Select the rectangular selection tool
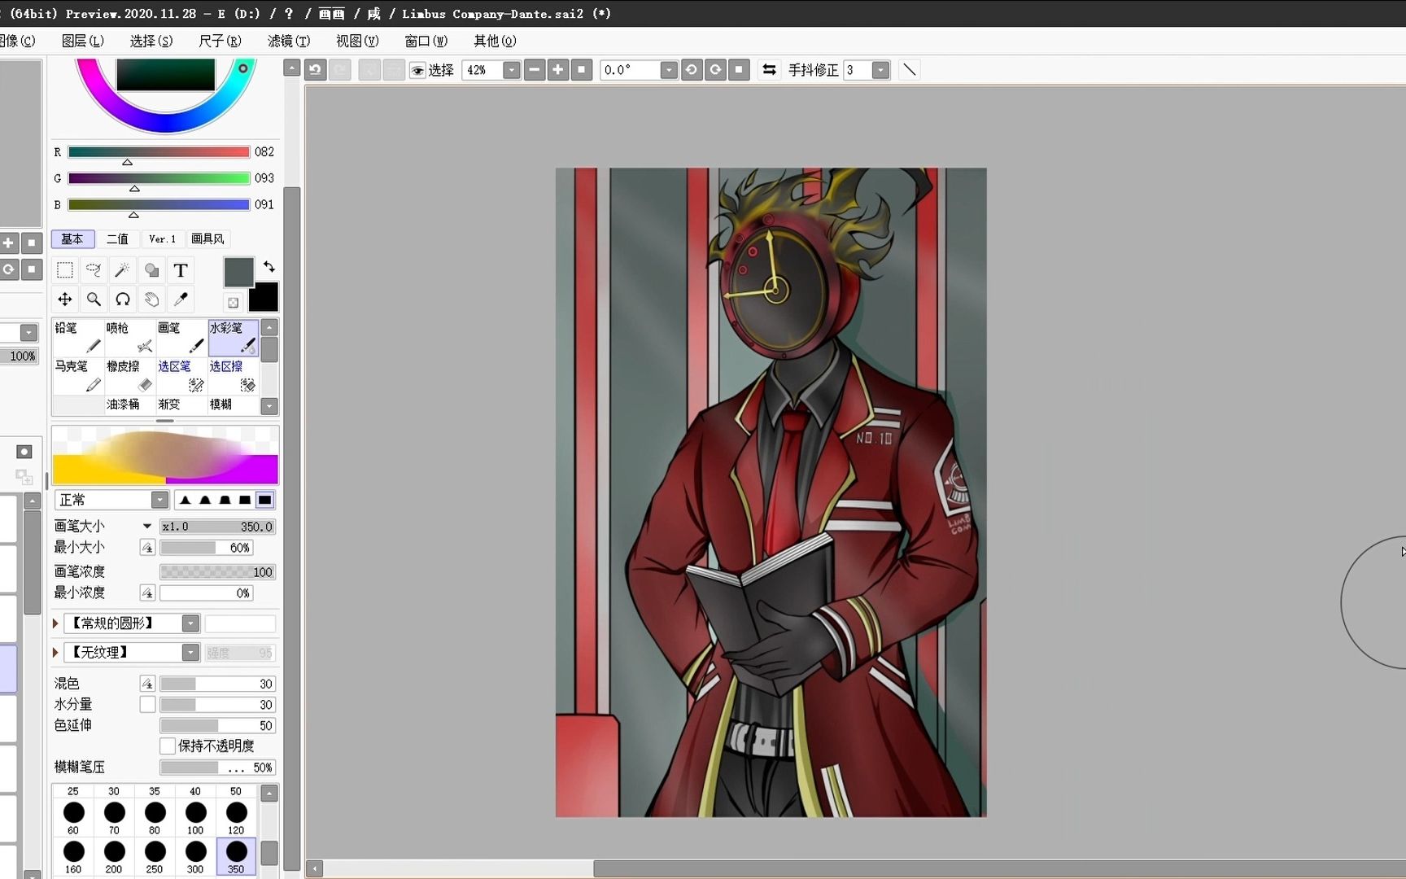Viewport: 1406px width, 879px height. coord(65,270)
